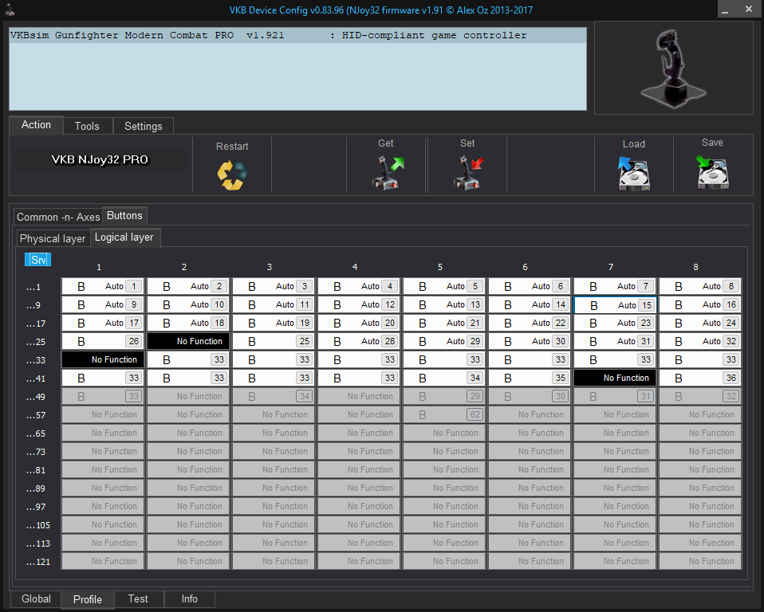Open the Info tab at bottom
764x612 pixels.
pyautogui.click(x=189, y=599)
